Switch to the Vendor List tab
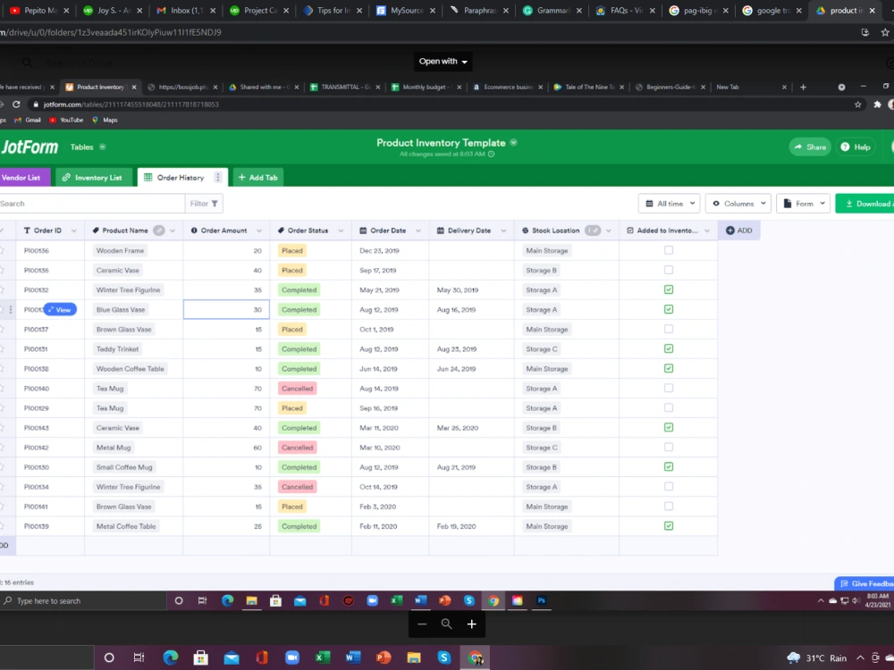Viewport: 894px width, 670px height. [x=23, y=177]
